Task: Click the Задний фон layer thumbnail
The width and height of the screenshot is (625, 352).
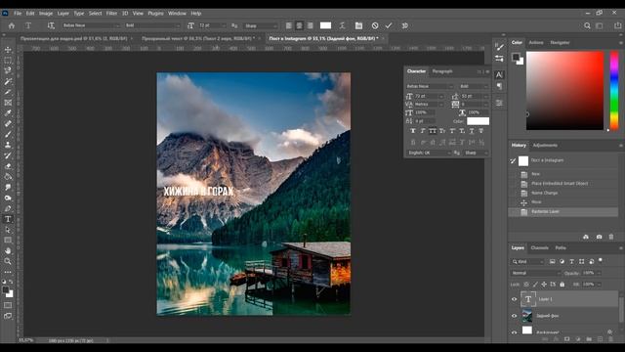Action: click(x=527, y=316)
